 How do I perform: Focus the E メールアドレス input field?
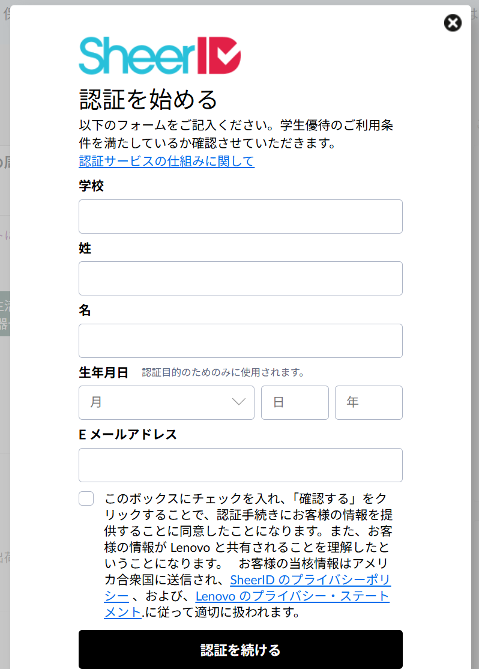[240, 465]
